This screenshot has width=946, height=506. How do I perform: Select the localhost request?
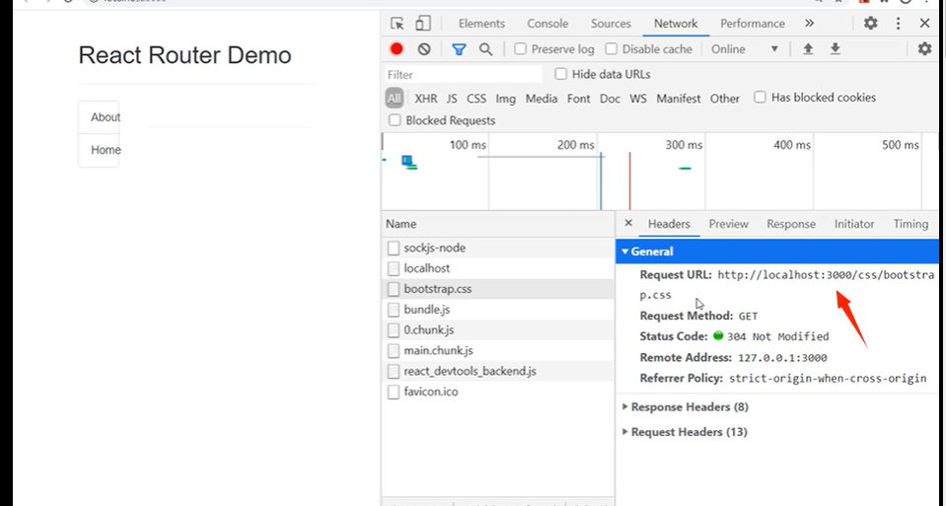pyautogui.click(x=498, y=268)
